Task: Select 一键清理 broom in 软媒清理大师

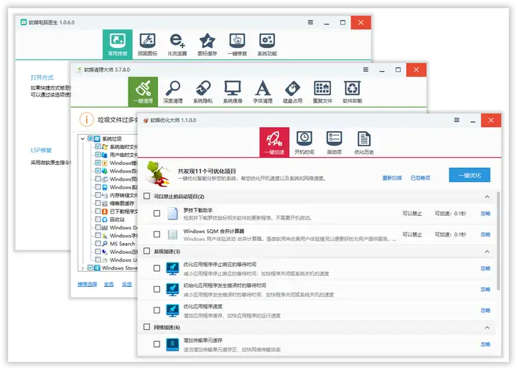Action: point(143,92)
